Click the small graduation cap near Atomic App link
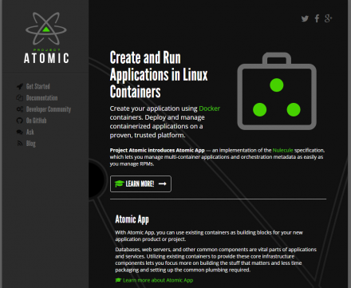 (118, 280)
